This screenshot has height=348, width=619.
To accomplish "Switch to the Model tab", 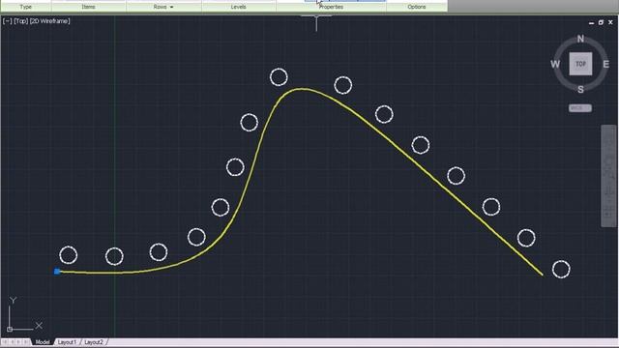I will point(42,342).
